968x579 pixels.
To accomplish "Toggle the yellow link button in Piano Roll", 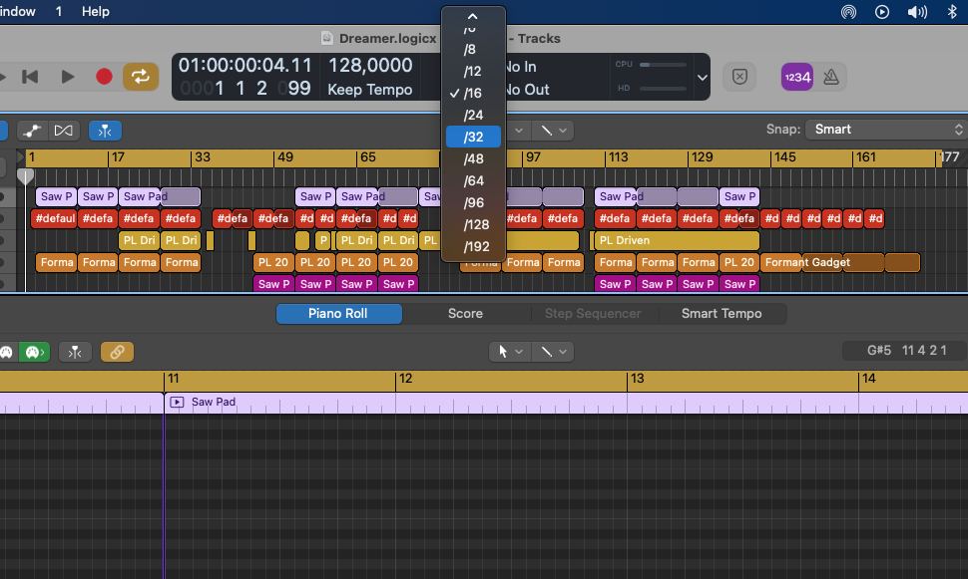I will click(117, 352).
